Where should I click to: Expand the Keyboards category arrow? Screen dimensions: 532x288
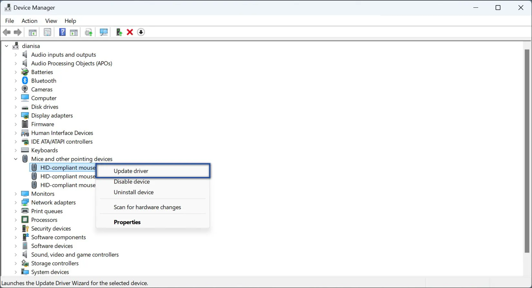coord(15,150)
